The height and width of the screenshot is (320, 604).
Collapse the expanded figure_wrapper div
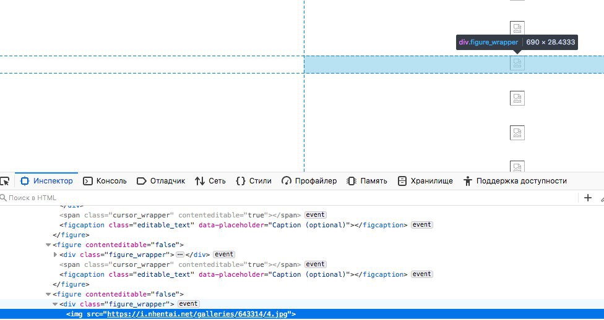55,304
